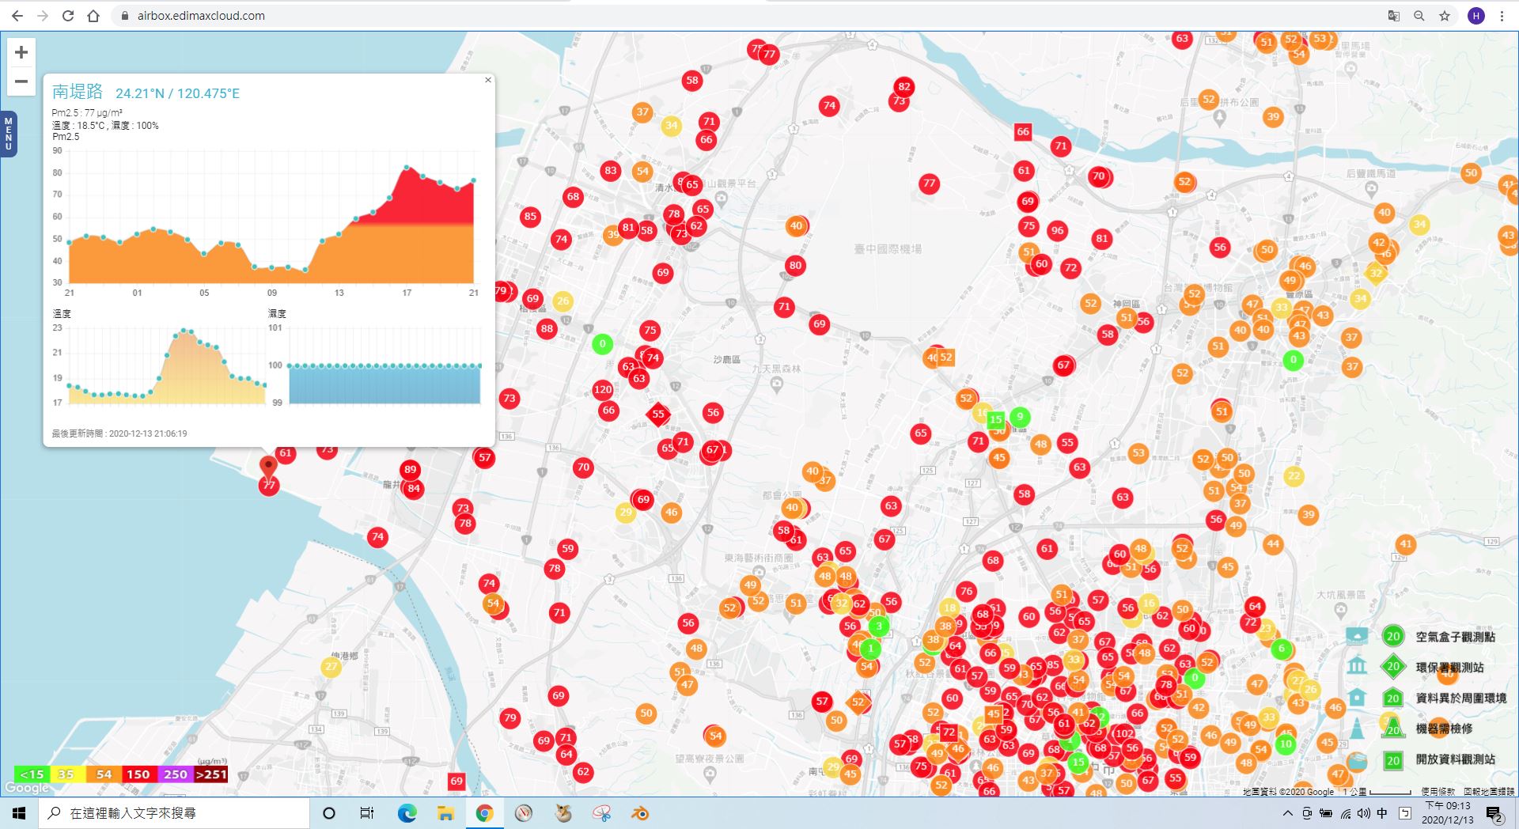Click the purple 250 color scale swatch
Viewport: 1519px width, 829px height.
(175, 774)
